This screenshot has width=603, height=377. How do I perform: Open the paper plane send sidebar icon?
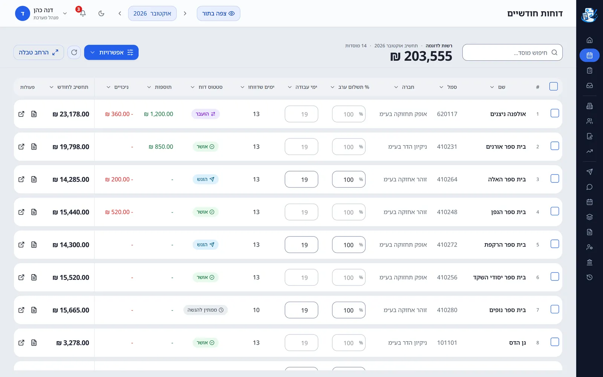point(589,172)
